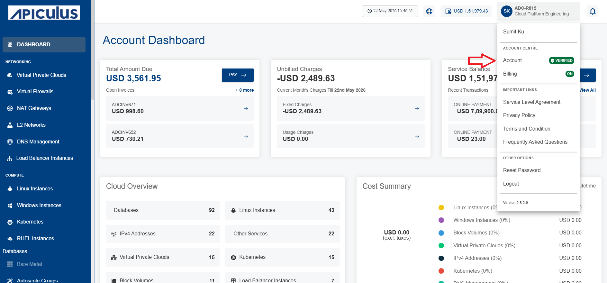Open Windows Instances in sidebar
Viewport: 607px width, 283px height.
39,205
